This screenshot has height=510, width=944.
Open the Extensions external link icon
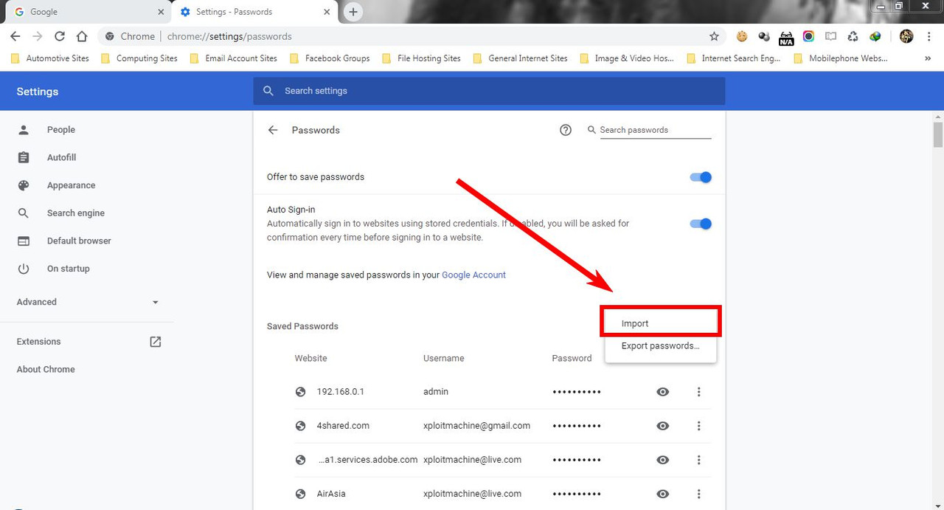[x=155, y=342]
